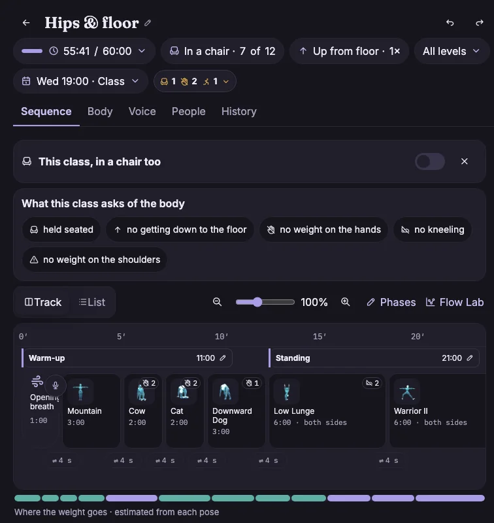Open the All levels dropdown
This screenshot has width=494, height=523.
tap(451, 51)
